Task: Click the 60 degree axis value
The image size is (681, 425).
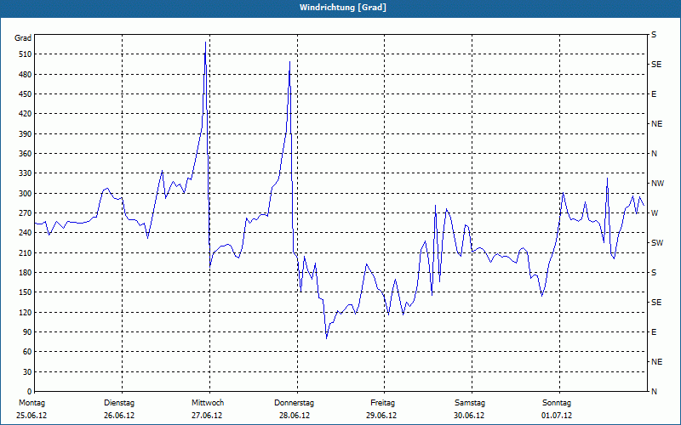Action: (27, 352)
